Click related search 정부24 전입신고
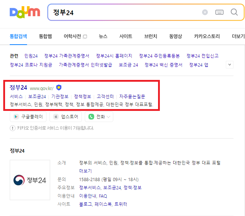Screen dimensions: 245x216 pos(202,56)
